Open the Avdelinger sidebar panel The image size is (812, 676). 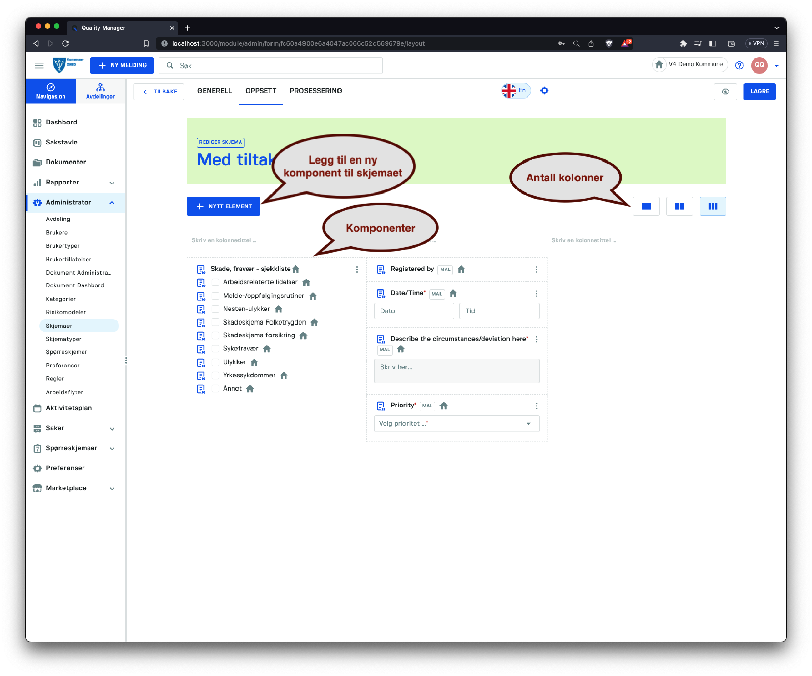coord(100,91)
